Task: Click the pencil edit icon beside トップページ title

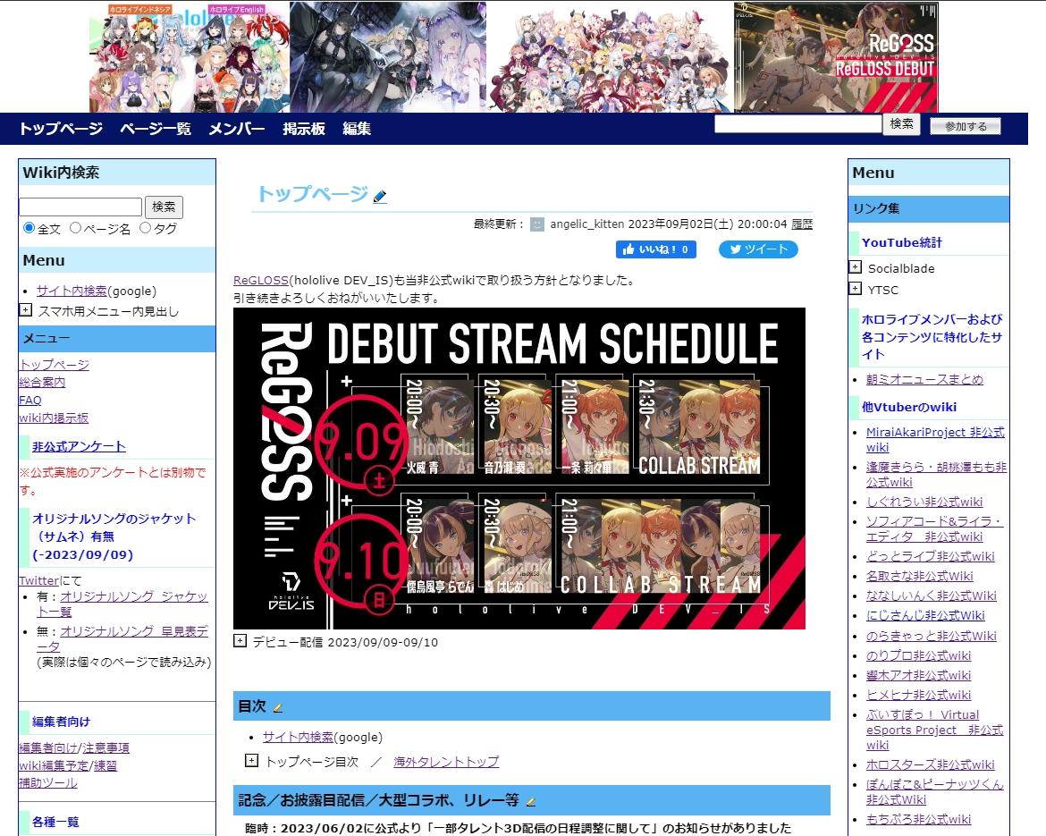Action: [x=380, y=197]
